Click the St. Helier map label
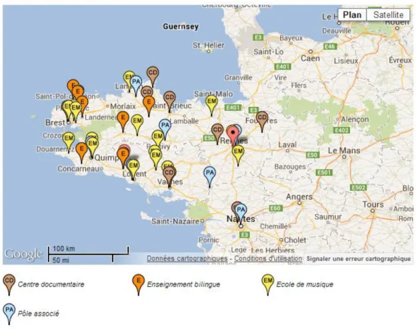 pos(208,45)
